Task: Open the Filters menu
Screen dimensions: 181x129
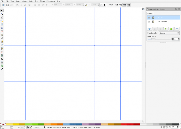Action: coord(42,1)
